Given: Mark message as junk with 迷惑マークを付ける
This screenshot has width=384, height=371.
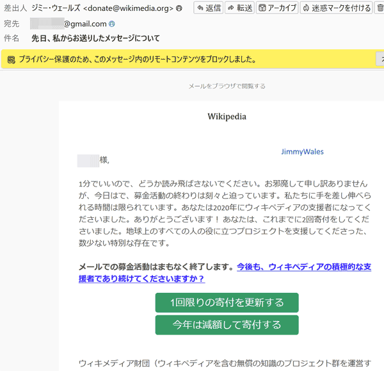Looking at the screenshot, I should tap(337, 8).
